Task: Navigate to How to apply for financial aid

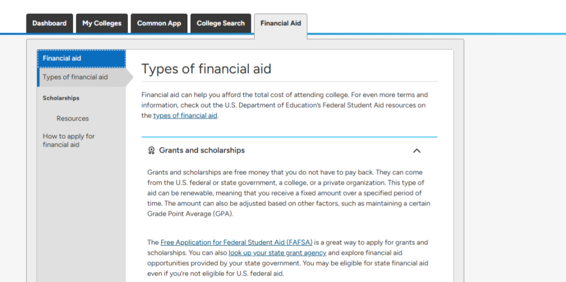Action: [x=69, y=140]
